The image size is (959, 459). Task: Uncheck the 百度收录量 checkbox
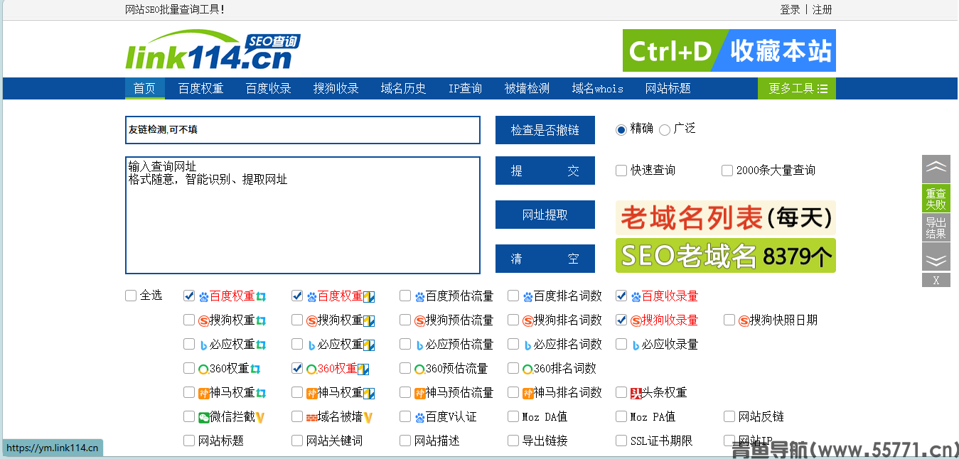pos(621,296)
